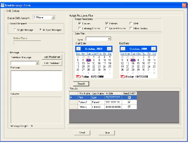Toggle Send SMS checkbox for the First Last row
Viewport: 188px width, 143px height.
129,98
